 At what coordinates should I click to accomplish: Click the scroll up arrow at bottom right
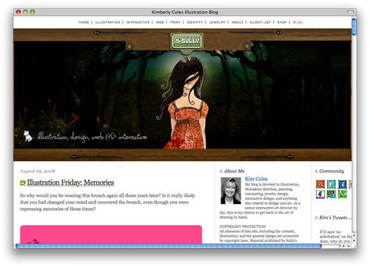(354, 236)
